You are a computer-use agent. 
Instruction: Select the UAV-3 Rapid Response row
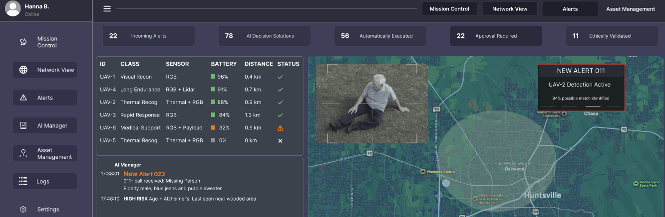200,115
